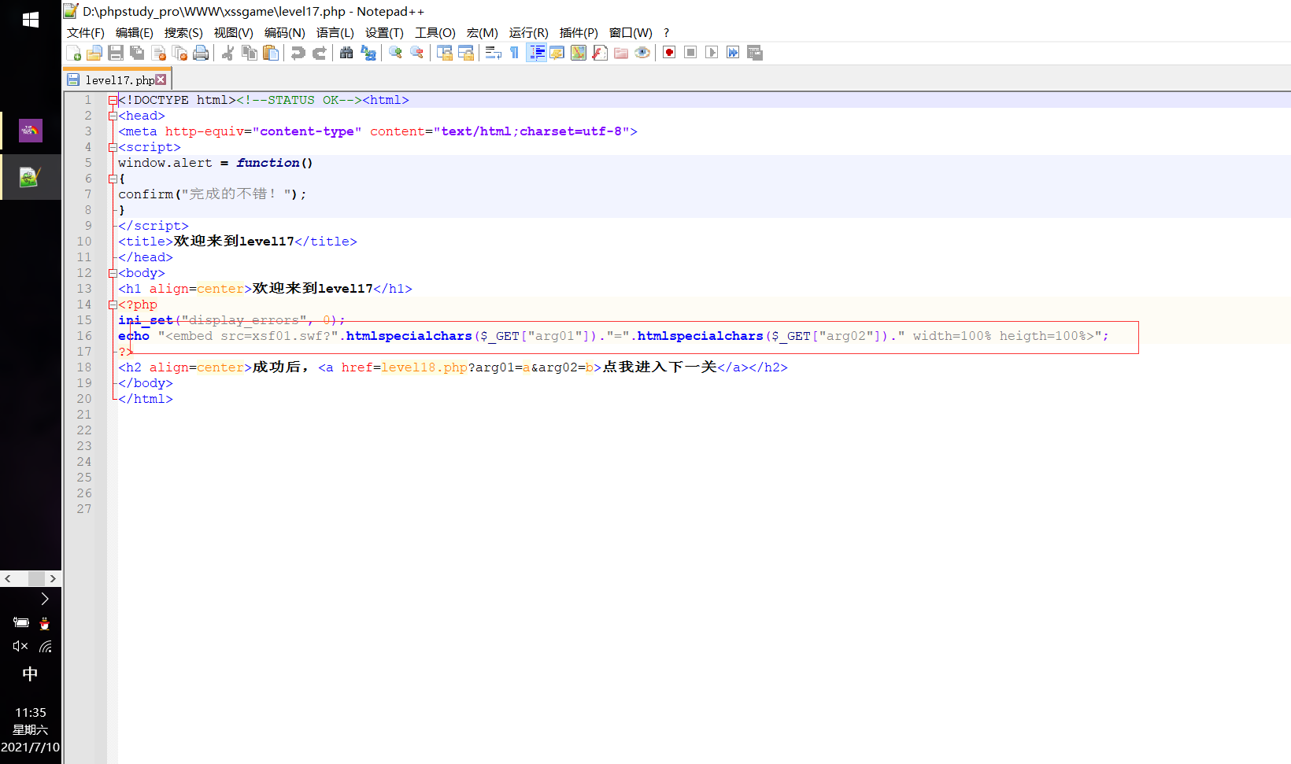The image size is (1291, 764).
Task: Click the taskbar scroll right arrow
Action: click(x=53, y=578)
